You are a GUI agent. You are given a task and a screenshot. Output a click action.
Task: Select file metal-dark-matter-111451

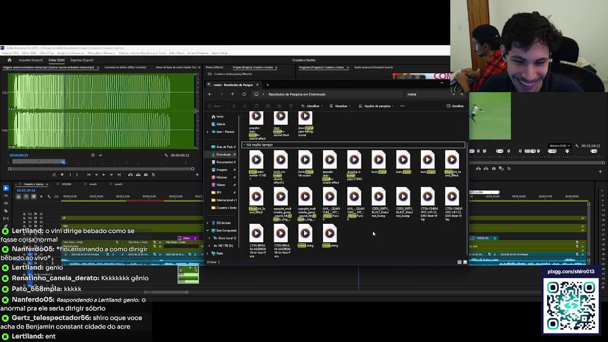256,166
